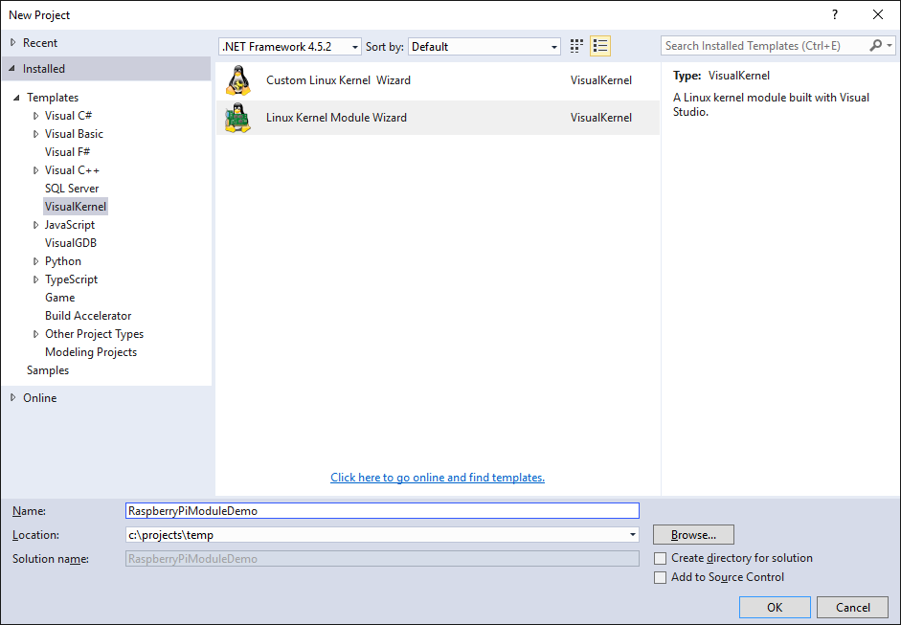Click the Custom Linux Kernel Wizard penguin icon
The width and height of the screenshot is (901, 625).
238,79
